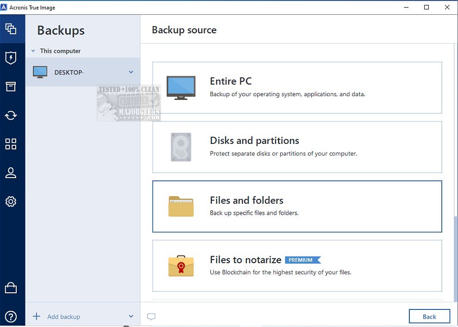458x327 pixels.
Task: Click the plus icon next to Add backup
Action: pyautogui.click(x=36, y=316)
